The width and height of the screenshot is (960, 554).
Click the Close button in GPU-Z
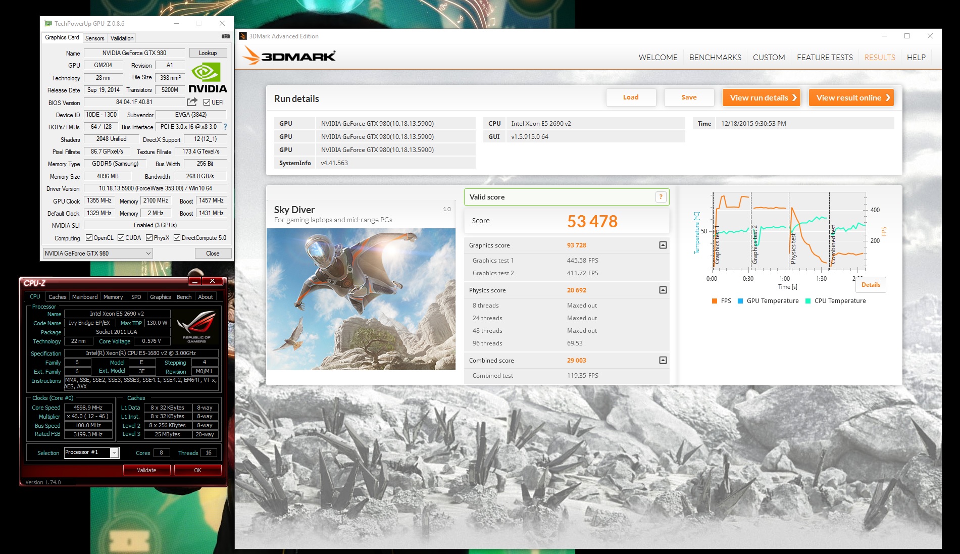pyautogui.click(x=213, y=254)
